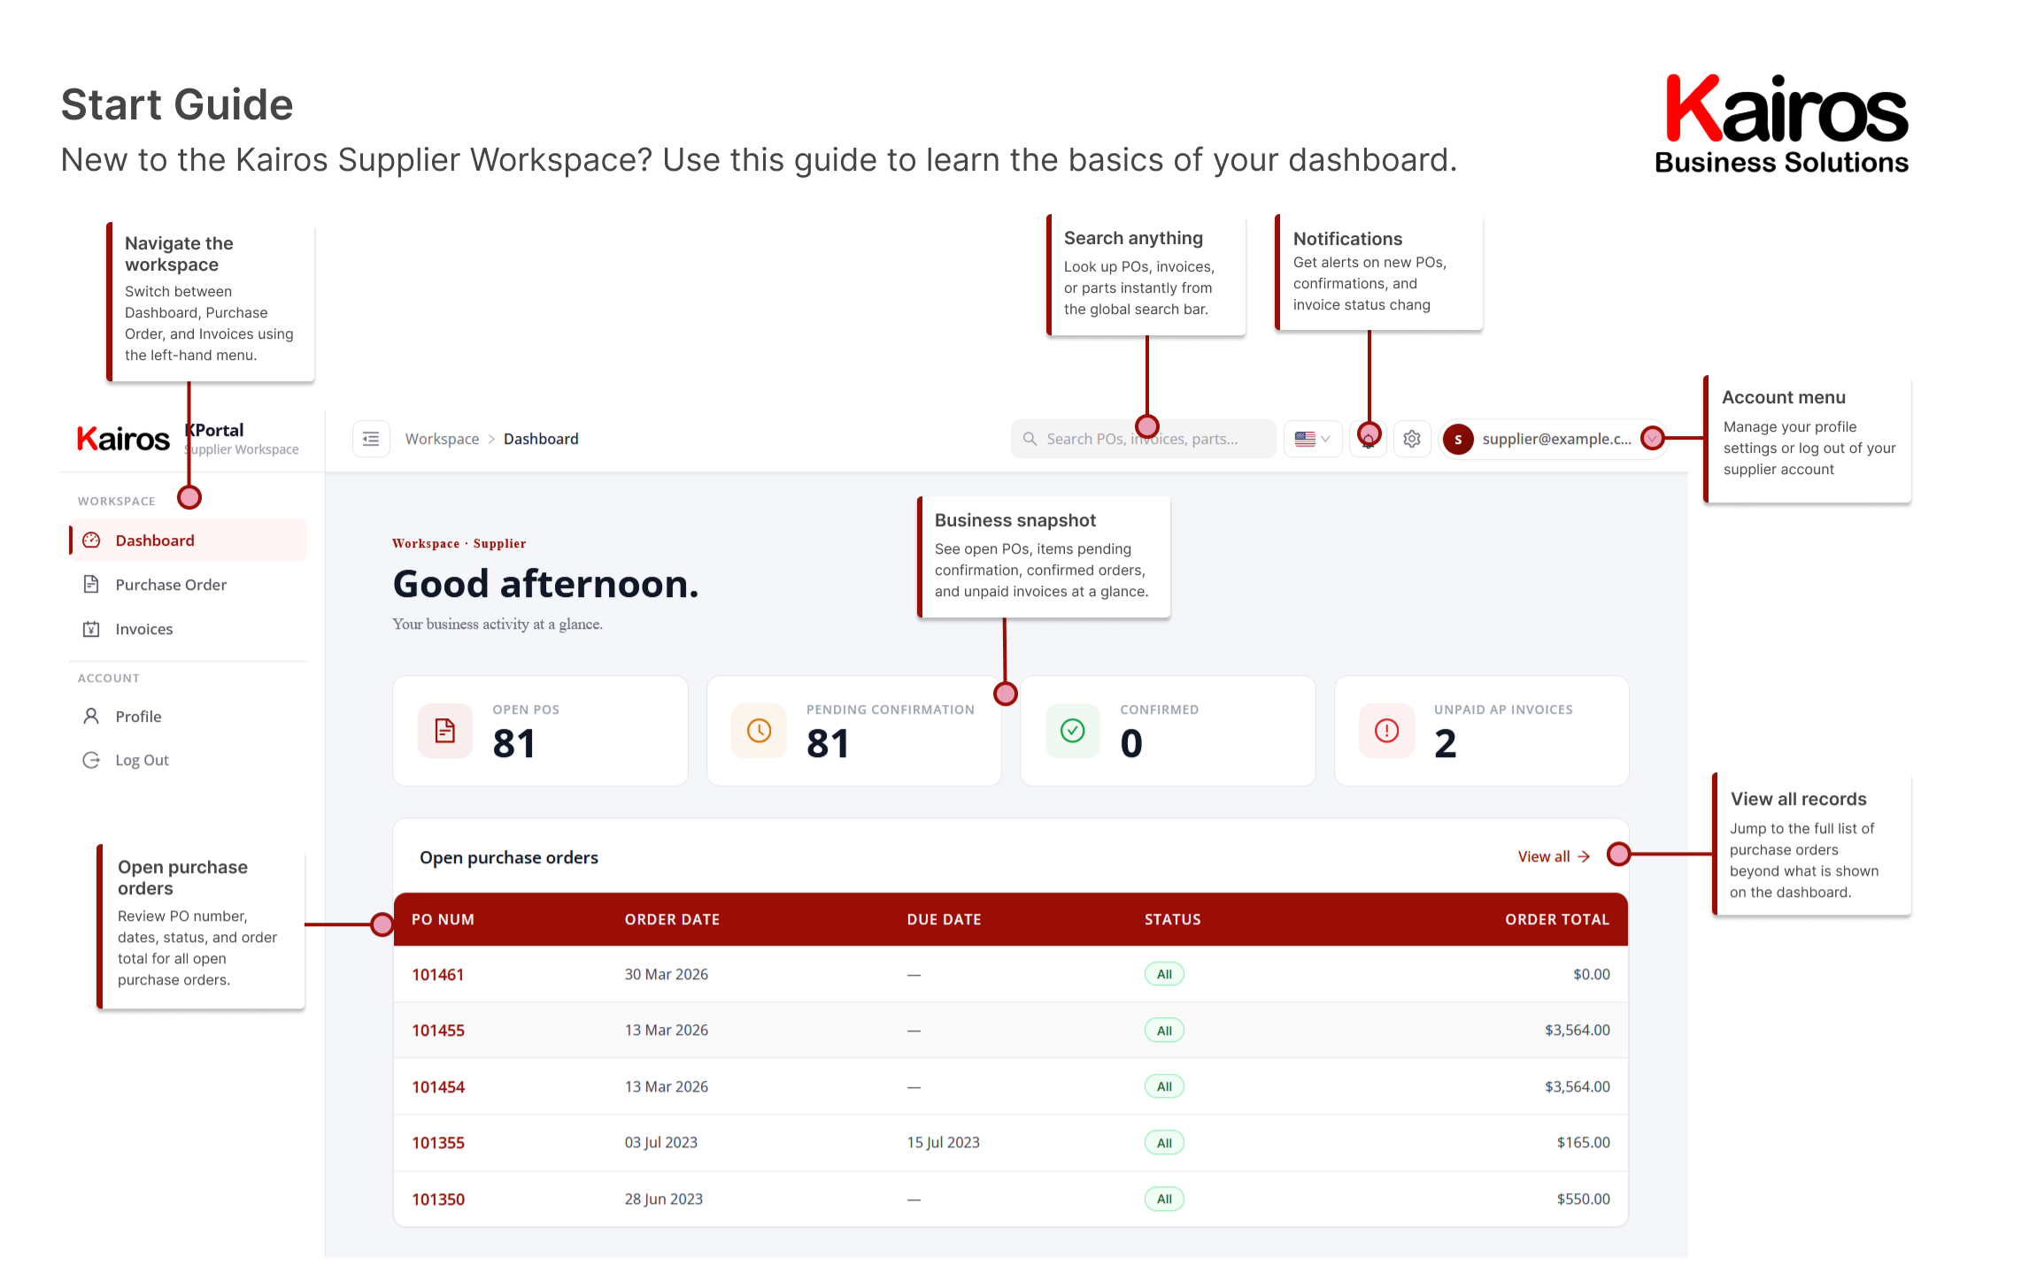Click the Workspace breadcrumb link
Viewport: 2029px width, 1288px height.
(x=442, y=439)
